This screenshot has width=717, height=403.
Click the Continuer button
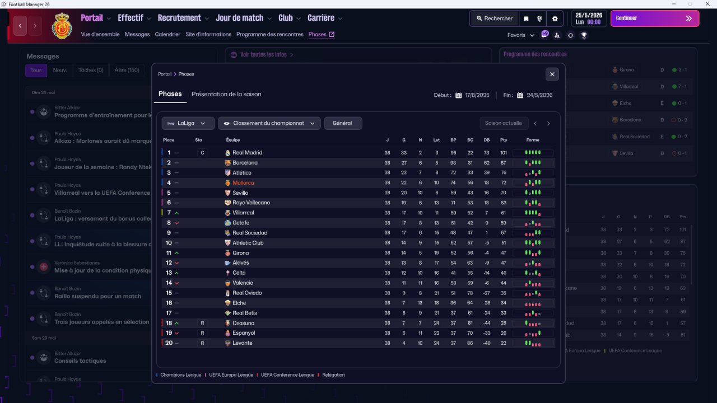(655, 18)
